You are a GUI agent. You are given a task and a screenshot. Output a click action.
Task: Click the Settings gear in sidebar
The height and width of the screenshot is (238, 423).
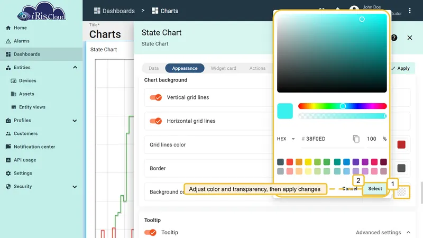click(8, 173)
